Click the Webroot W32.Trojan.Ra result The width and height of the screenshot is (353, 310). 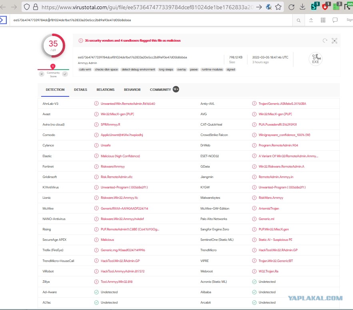[268, 271]
